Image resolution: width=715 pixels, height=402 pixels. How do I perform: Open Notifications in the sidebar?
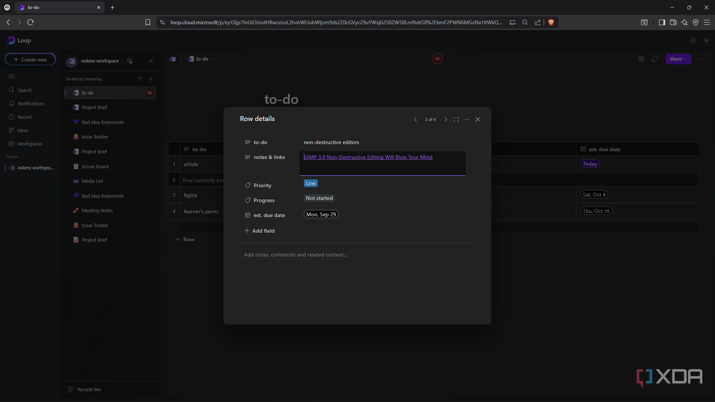point(27,103)
